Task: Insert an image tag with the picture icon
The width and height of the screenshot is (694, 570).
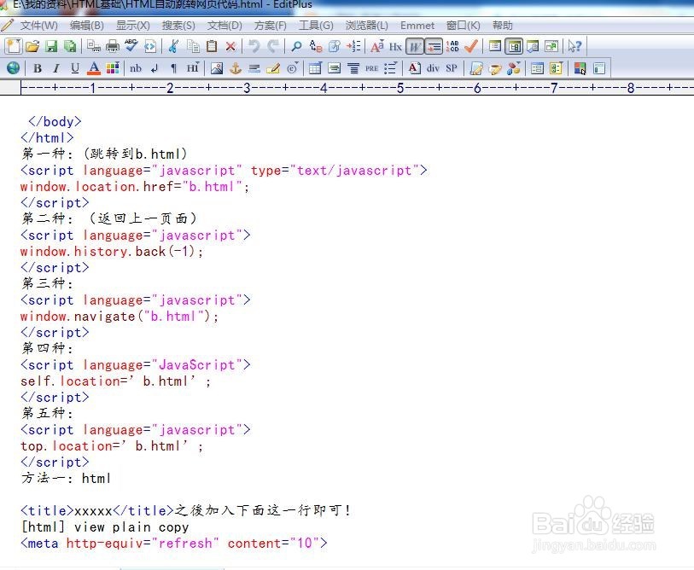Action: tap(217, 68)
